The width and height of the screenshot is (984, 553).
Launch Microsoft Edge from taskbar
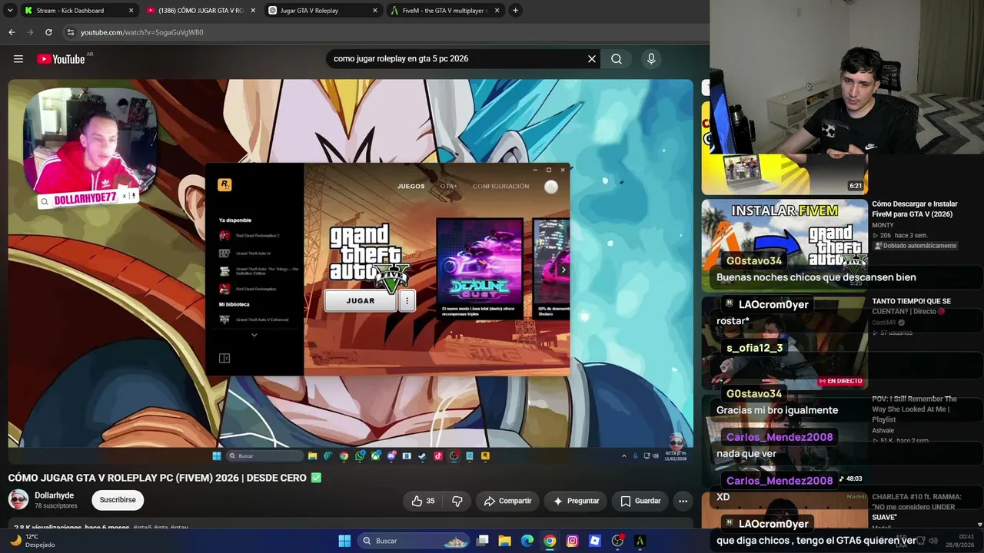click(527, 541)
